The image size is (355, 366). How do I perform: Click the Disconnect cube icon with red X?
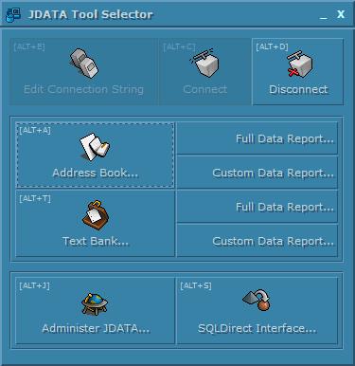pos(299,64)
